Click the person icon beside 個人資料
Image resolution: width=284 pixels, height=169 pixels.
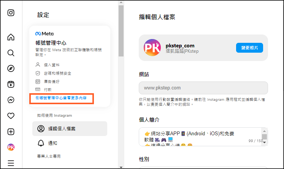point(38,65)
